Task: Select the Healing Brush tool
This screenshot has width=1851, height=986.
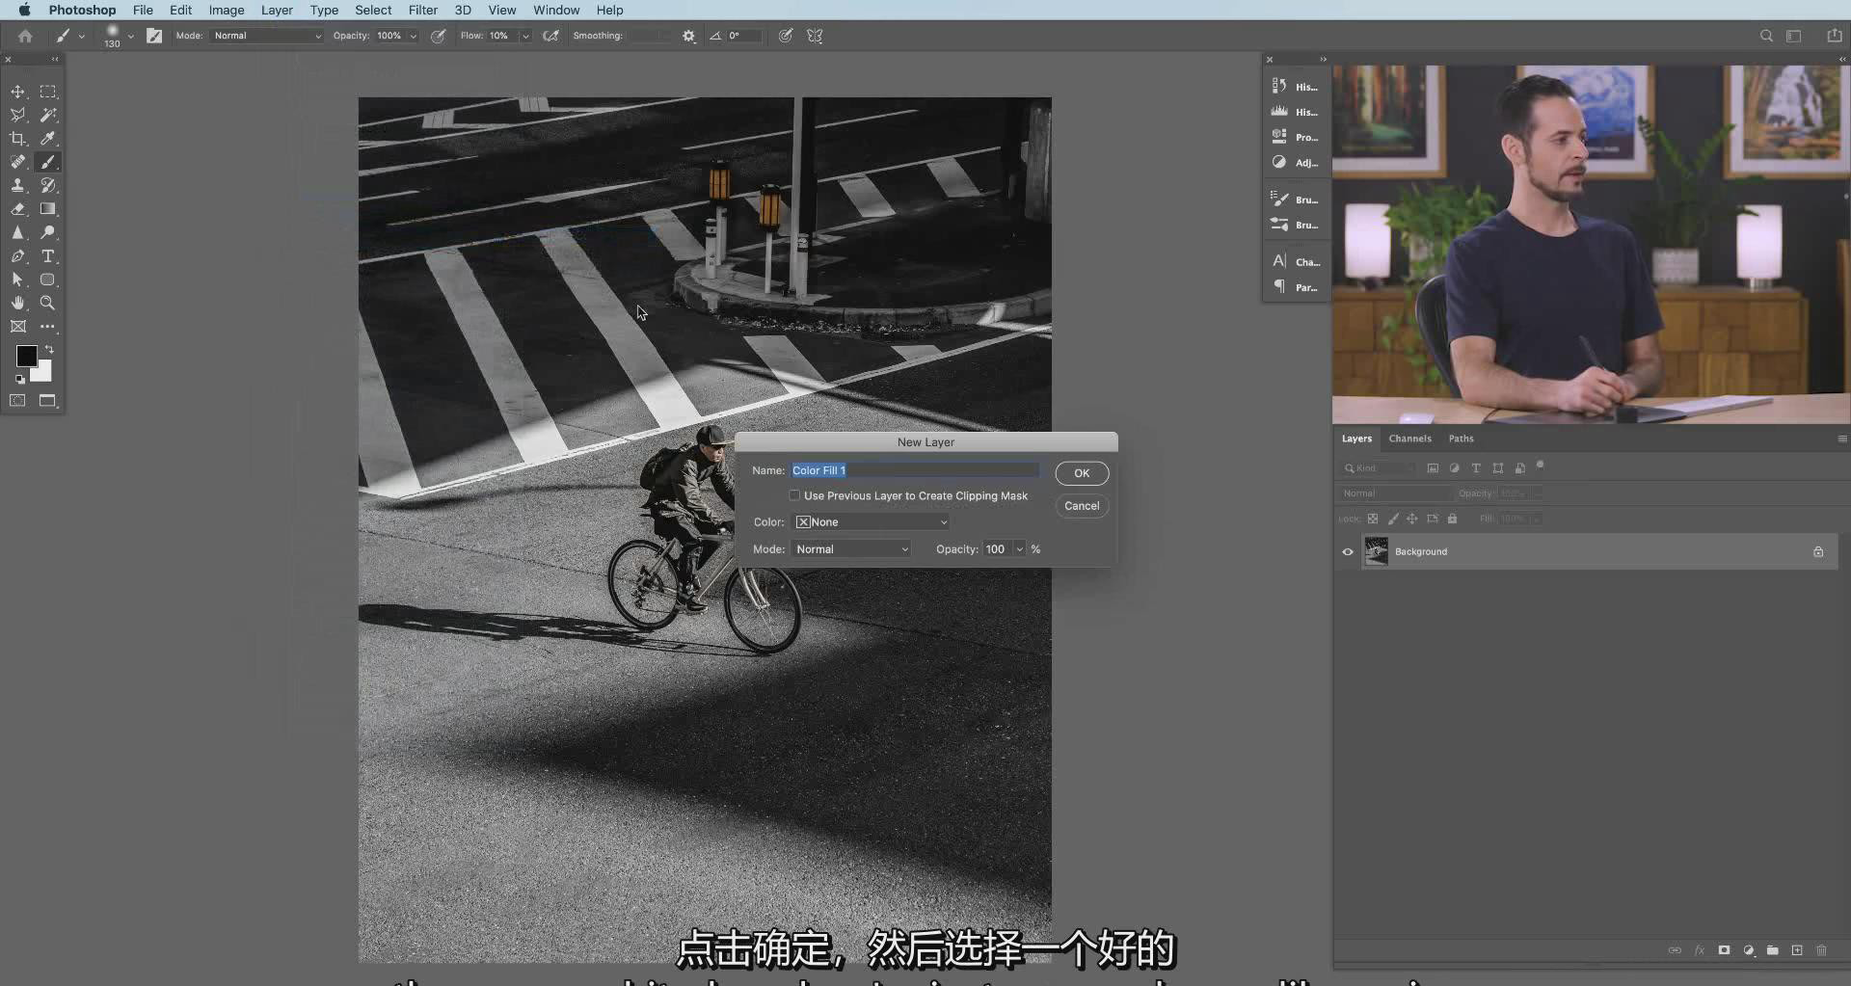Action: click(x=17, y=162)
